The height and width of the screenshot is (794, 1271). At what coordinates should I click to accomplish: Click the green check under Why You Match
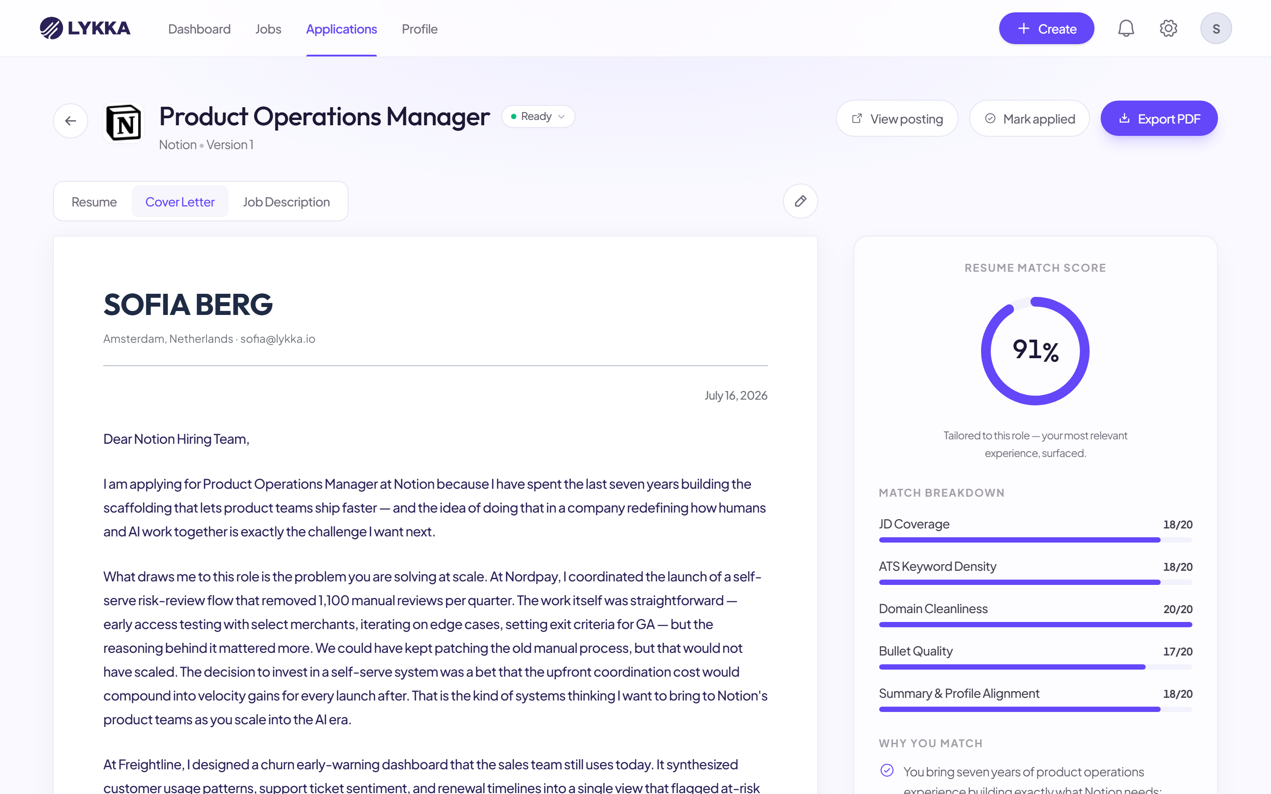[x=887, y=770]
